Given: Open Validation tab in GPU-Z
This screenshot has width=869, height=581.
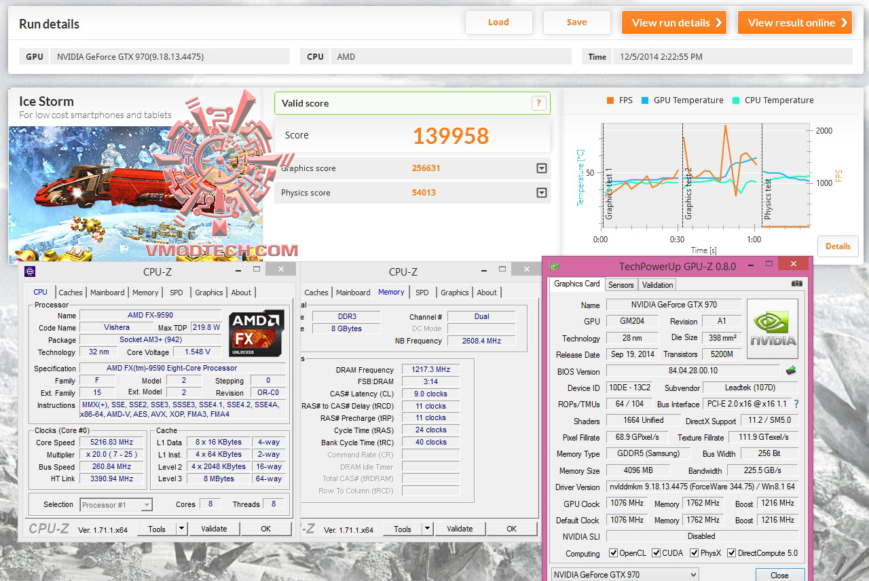Looking at the screenshot, I should click(x=658, y=285).
